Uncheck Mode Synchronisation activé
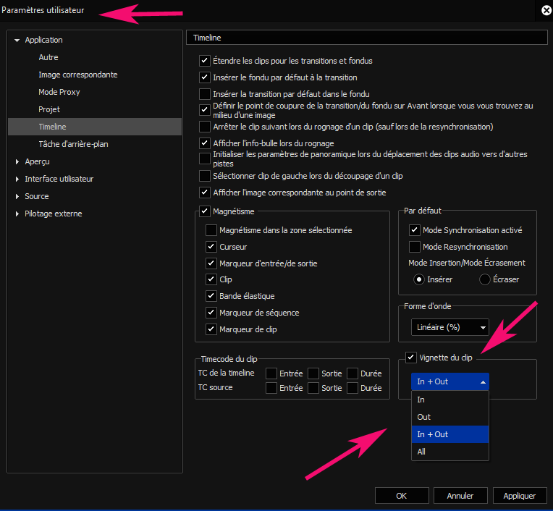 pos(415,230)
